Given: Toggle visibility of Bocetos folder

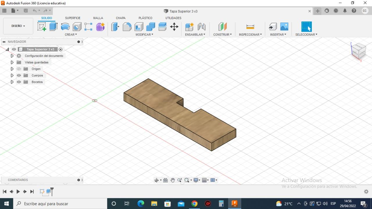Looking at the screenshot, I should click(x=19, y=82).
